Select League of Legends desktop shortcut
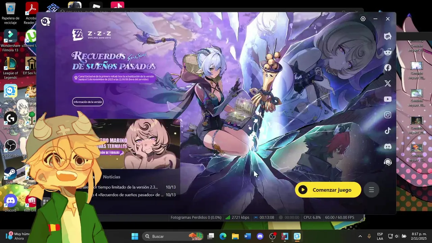432x243 pixels. (x=10, y=68)
